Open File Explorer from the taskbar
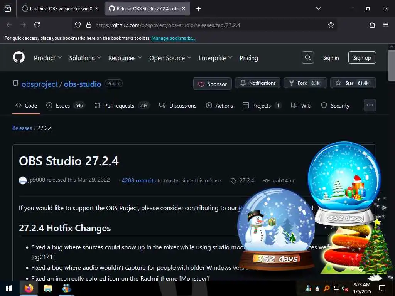The height and width of the screenshot is (296, 395). click(47, 288)
